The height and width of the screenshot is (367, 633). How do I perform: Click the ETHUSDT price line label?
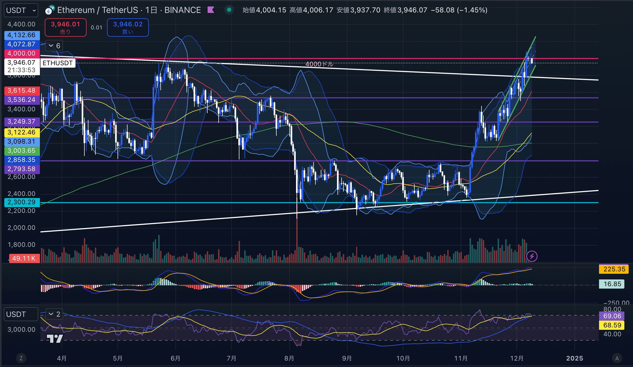tap(58, 63)
